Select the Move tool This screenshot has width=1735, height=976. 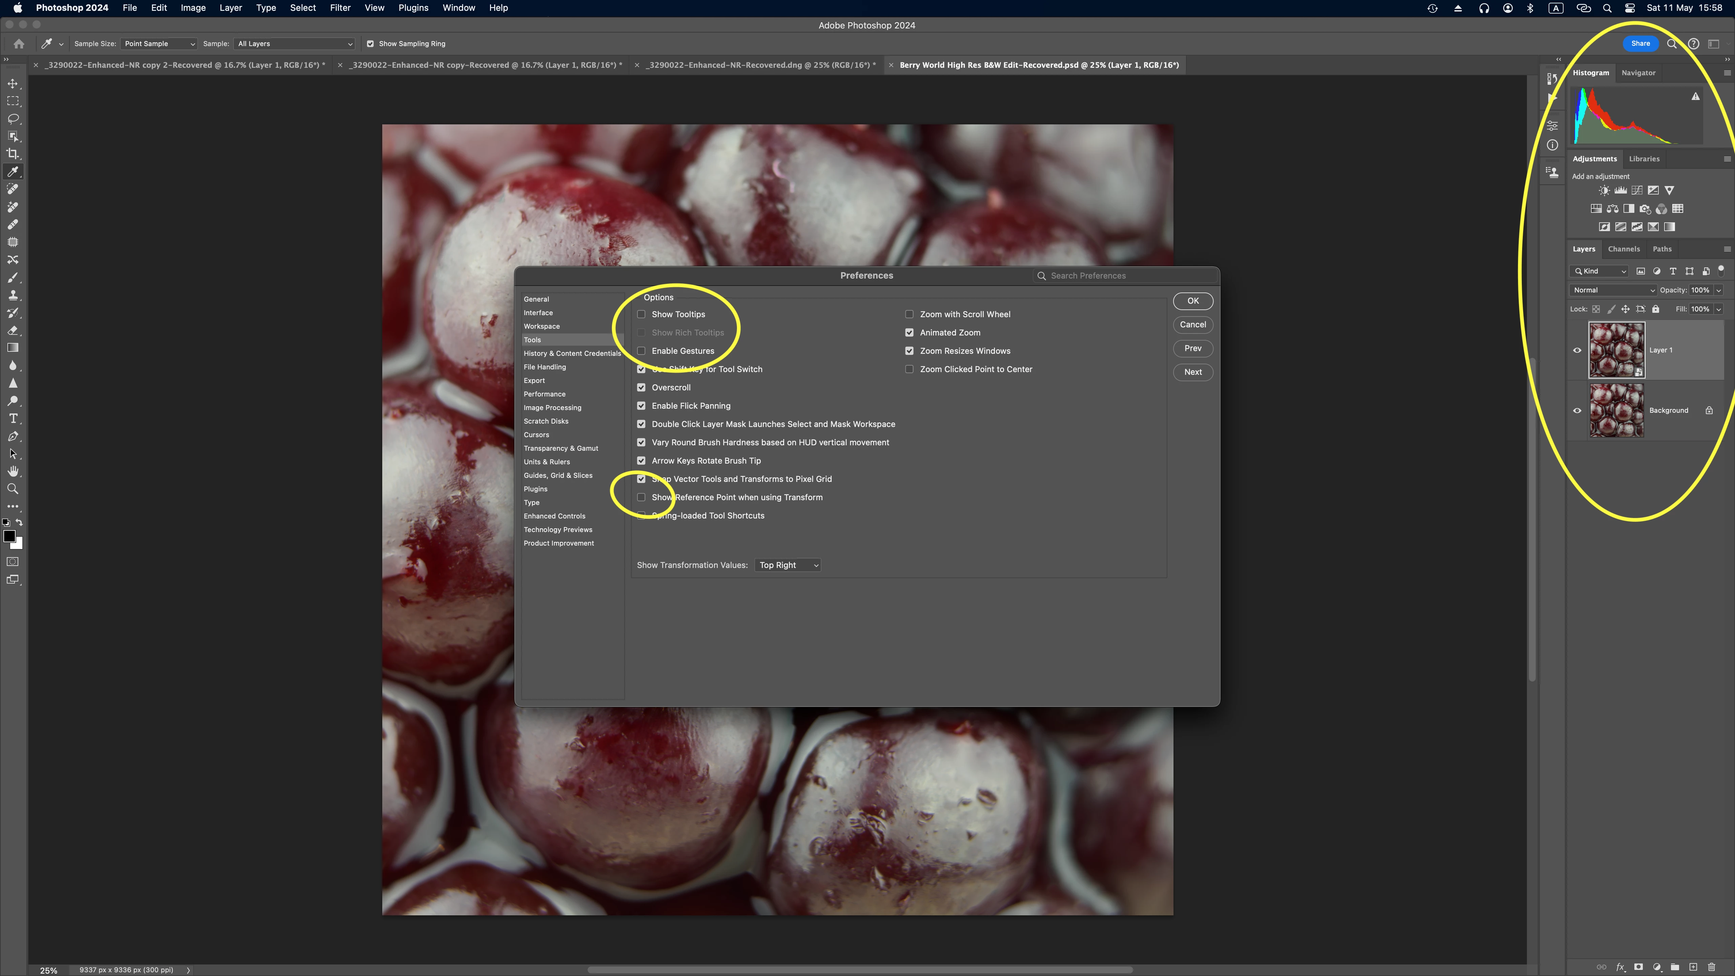pyautogui.click(x=13, y=83)
